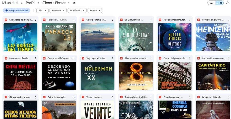This screenshot has height=119, width=231.
Task: Open More actions for Revuelta en el 2100
Action: [x=228, y=20]
